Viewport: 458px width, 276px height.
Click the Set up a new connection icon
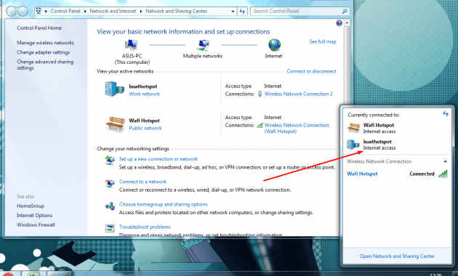[x=110, y=161]
